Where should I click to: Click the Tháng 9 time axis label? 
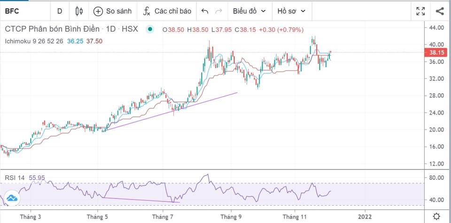(231, 216)
